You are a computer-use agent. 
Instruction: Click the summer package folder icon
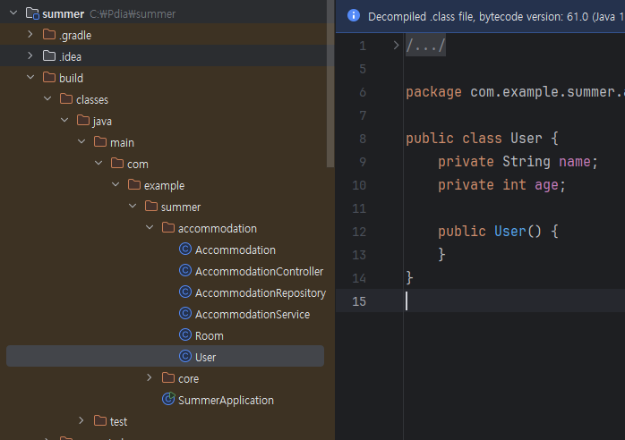click(151, 207)
